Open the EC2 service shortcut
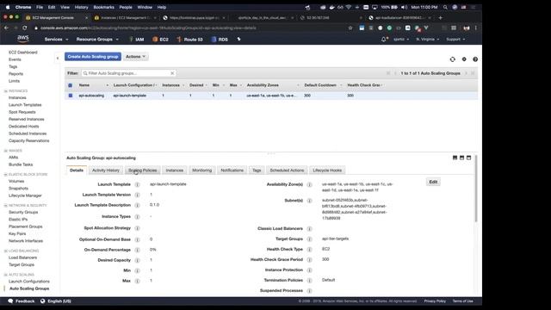 tap(160, 40)
